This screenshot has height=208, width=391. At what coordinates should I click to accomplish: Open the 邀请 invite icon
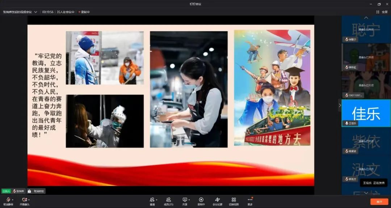[x=152, y=200]
